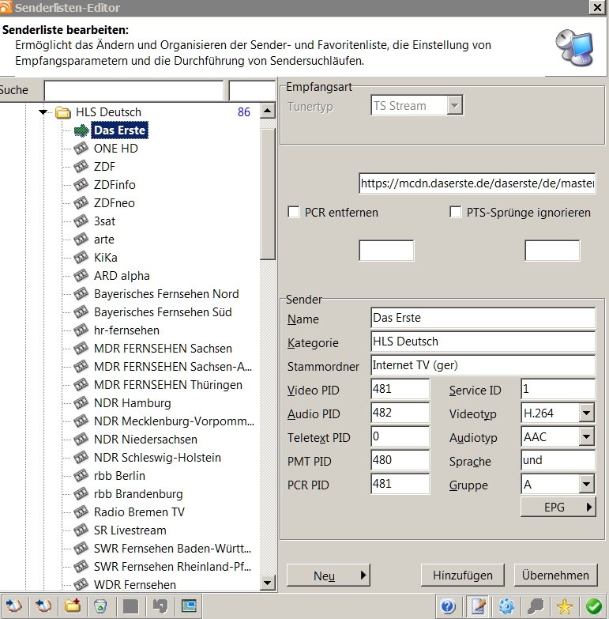Open the Gruppe dropdown showing A
The height and width of the screenshot is (619, 609).
(587, 484)
